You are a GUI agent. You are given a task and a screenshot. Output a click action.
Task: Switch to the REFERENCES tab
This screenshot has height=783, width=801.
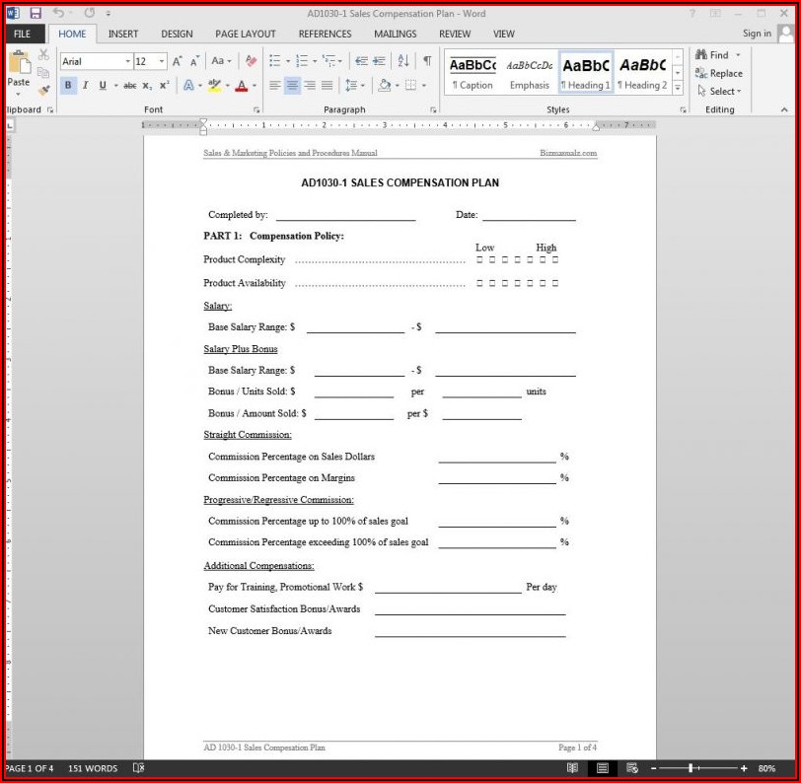[325, 34]
